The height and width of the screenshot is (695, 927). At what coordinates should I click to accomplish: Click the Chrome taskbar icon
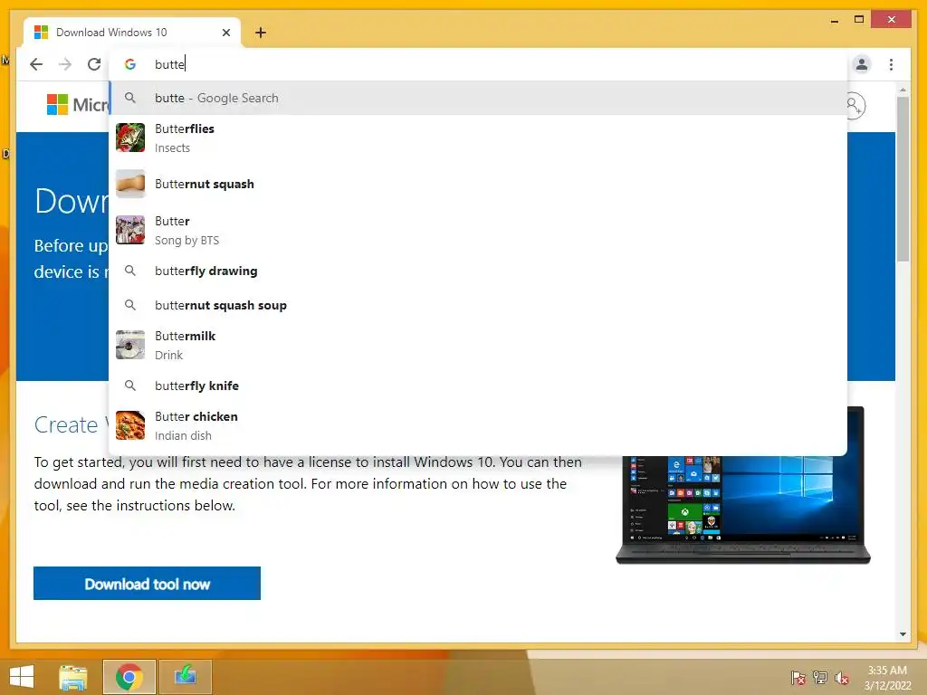[x=129, y=677]
